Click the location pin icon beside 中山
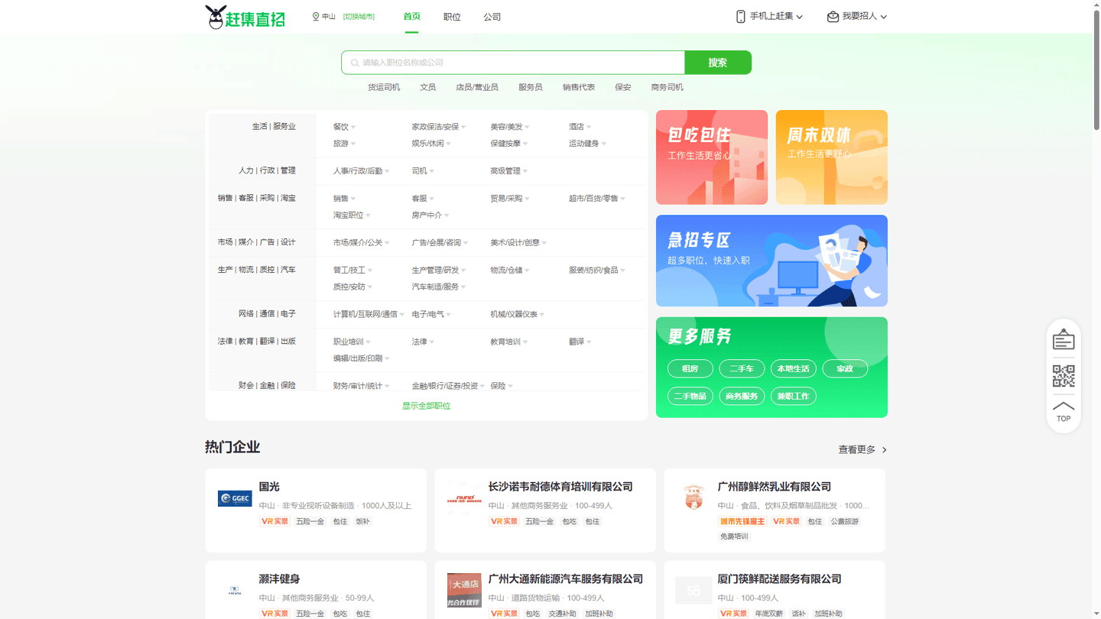Screen dimensions: 1101x619 click(x=316, y=17)
